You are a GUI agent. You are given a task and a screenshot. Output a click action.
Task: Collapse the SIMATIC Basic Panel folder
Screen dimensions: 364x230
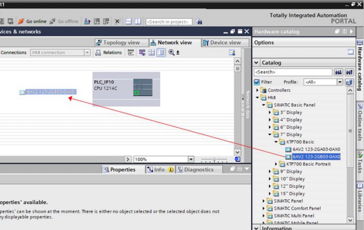pos(263,105)
